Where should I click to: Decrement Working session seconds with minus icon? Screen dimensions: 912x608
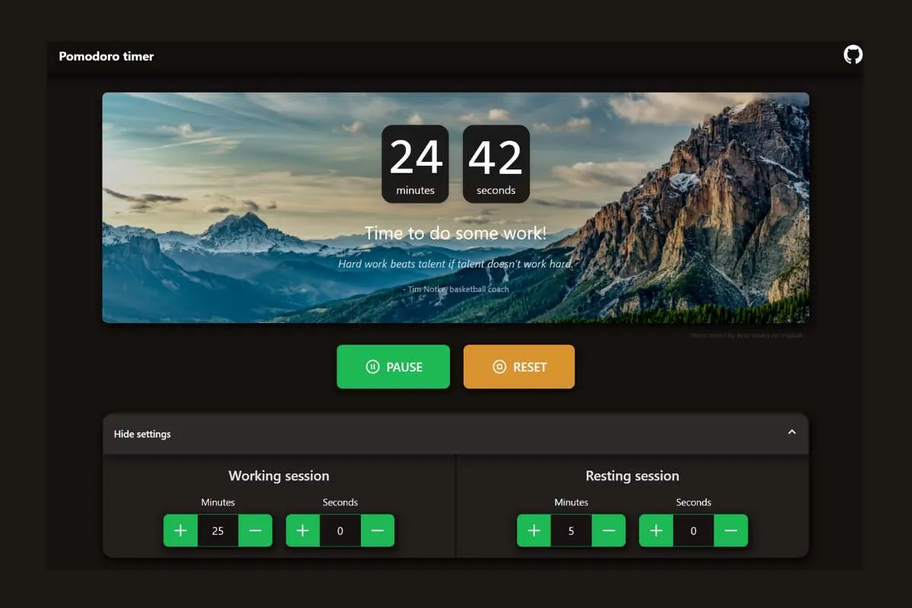(x=378, y=530)
